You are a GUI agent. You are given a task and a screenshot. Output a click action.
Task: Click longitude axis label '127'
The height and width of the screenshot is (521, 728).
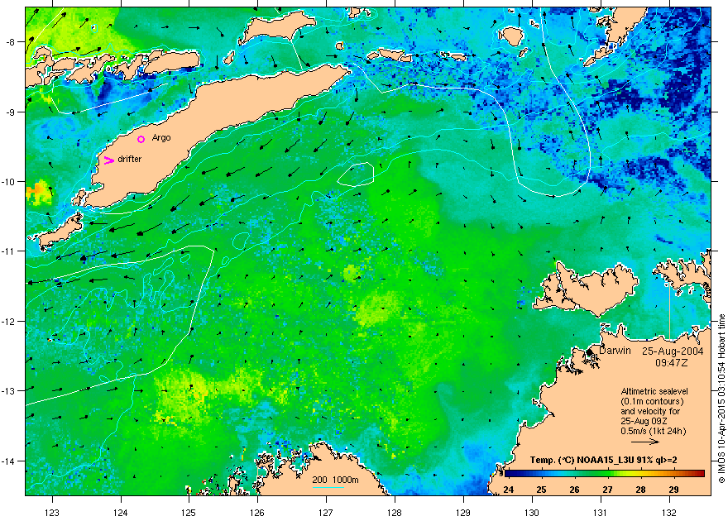(326, 513)
